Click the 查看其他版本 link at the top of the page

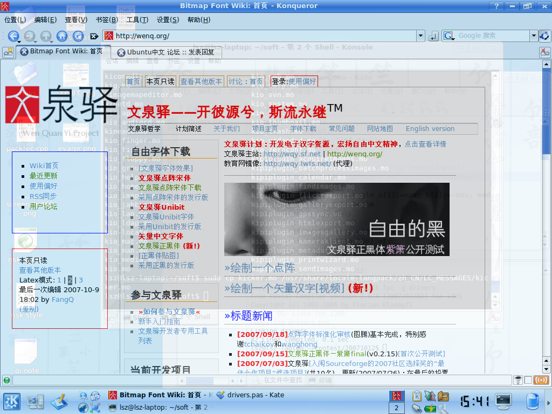coord(202,82)
